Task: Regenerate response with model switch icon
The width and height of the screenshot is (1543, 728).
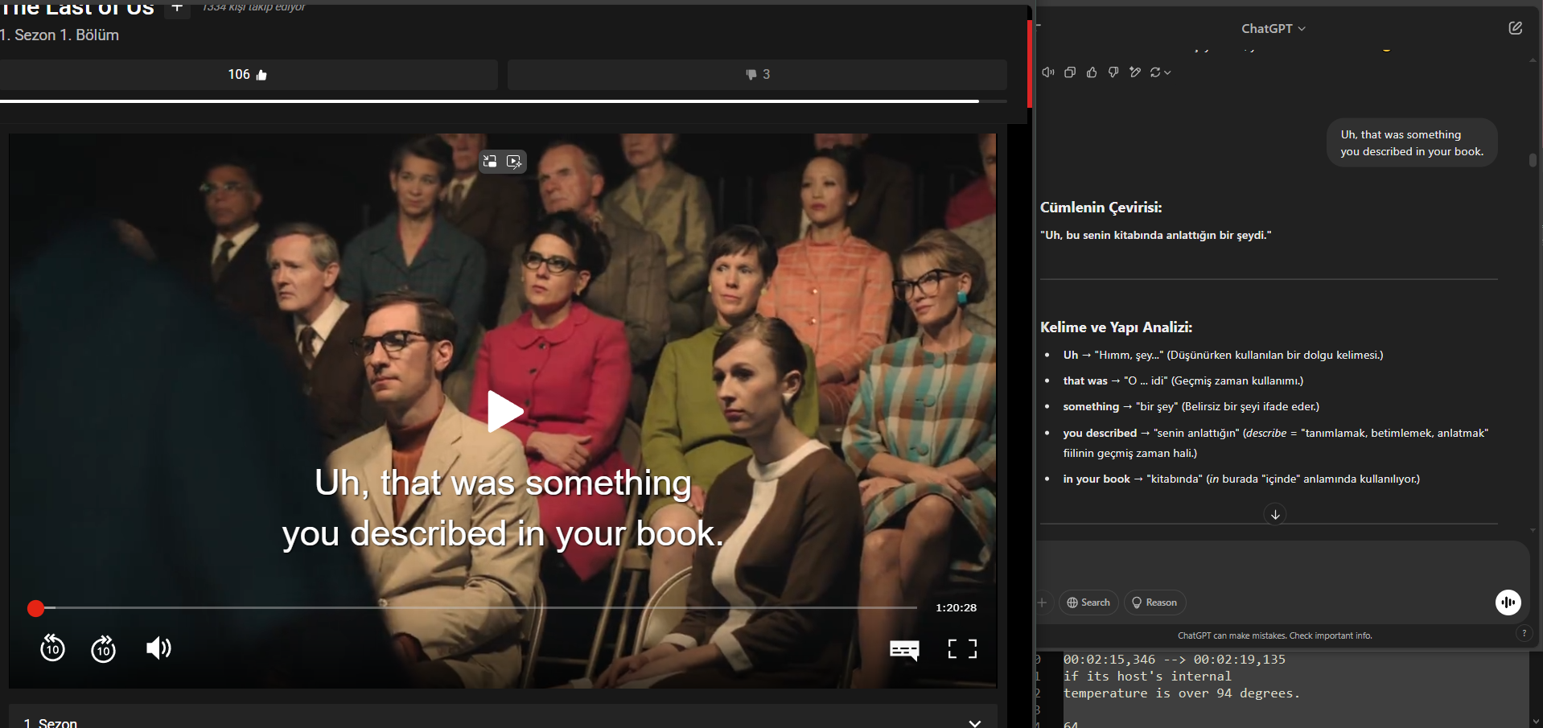Action: click(1160, 72)
